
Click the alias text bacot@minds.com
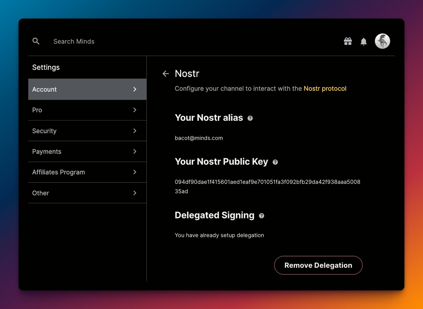pyautogui.click(x=199, y=138)
